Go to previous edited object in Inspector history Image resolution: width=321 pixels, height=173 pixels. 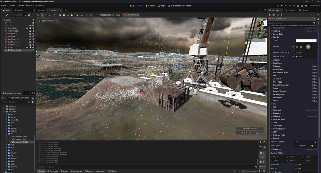(x=312, y=15)
